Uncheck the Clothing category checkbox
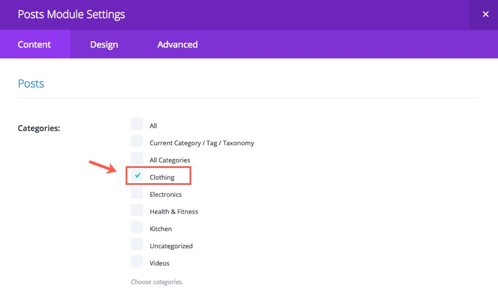This screenshot has width=498, height=294. (x=137, y=176)
